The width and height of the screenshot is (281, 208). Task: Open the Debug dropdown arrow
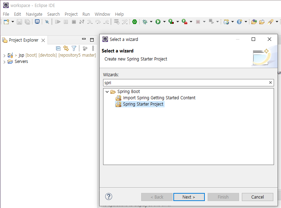(151, 22)
